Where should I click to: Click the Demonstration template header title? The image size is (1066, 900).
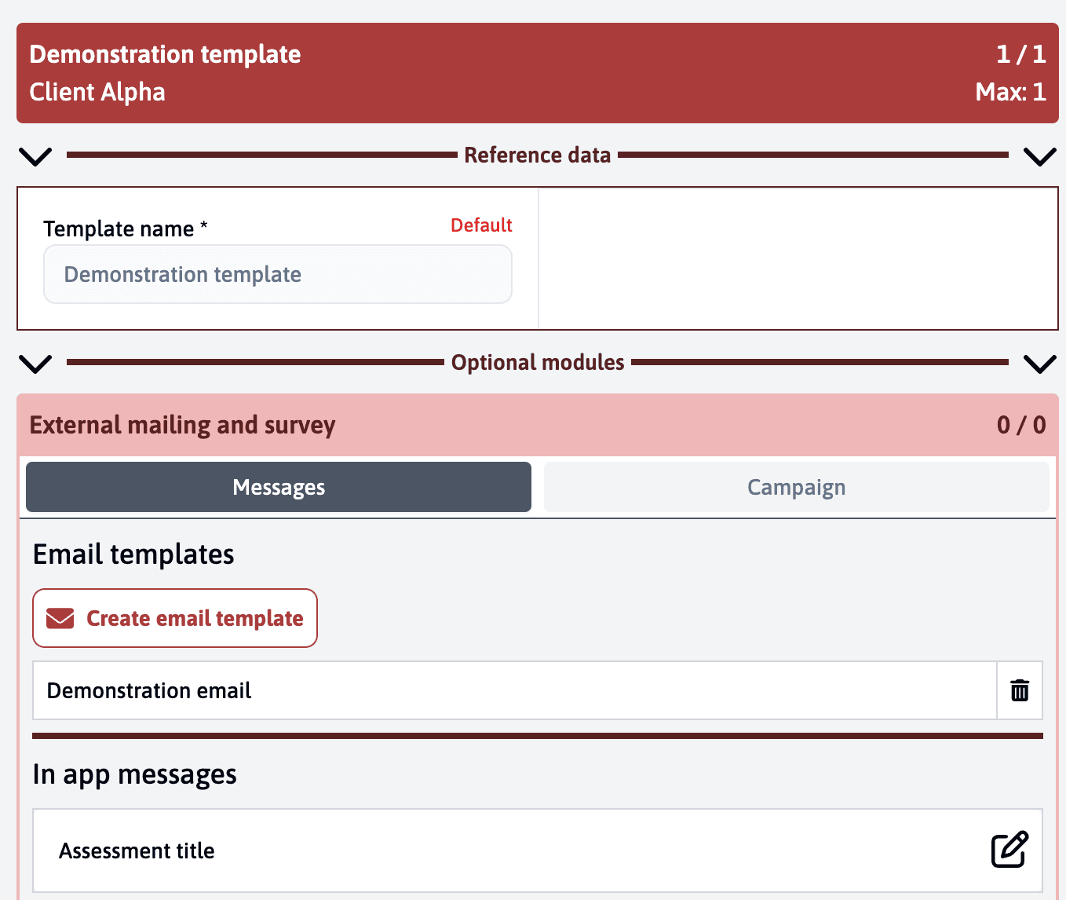click(x=165, y=54)
